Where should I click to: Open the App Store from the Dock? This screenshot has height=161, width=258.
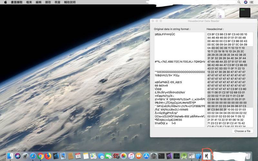coord(146,156)
